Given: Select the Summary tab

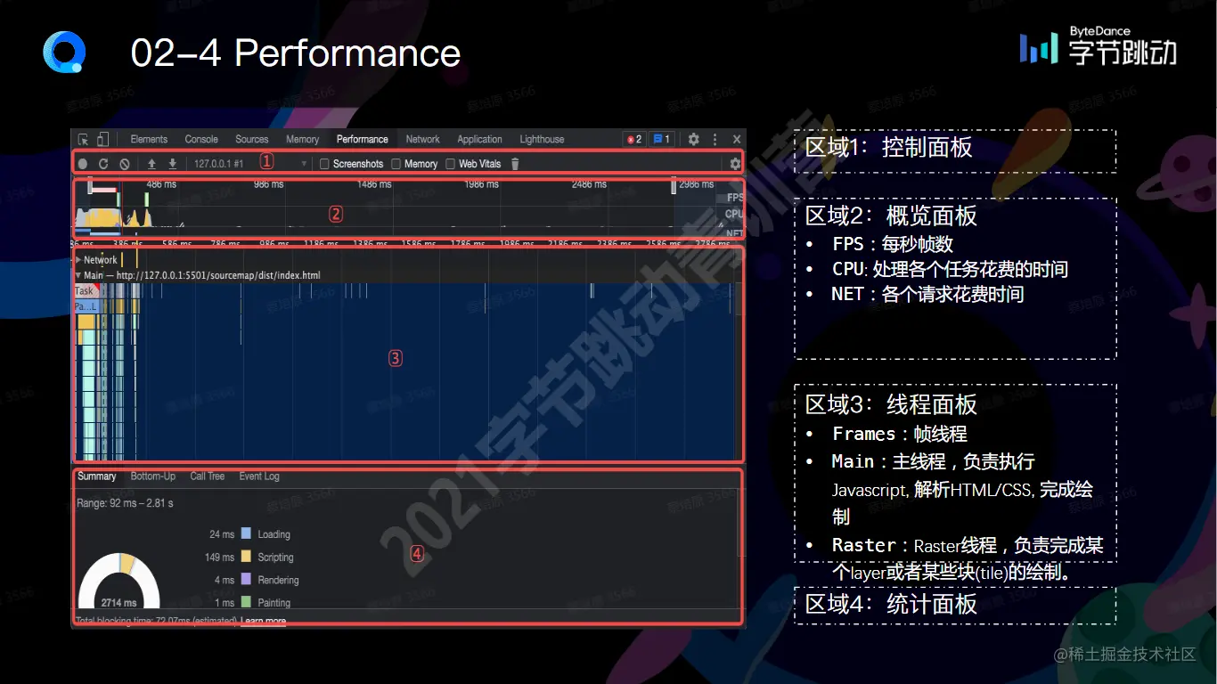Looking at the screenshot, I should point(96,476).
